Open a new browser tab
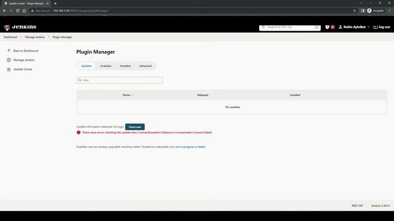 [55, 4]
